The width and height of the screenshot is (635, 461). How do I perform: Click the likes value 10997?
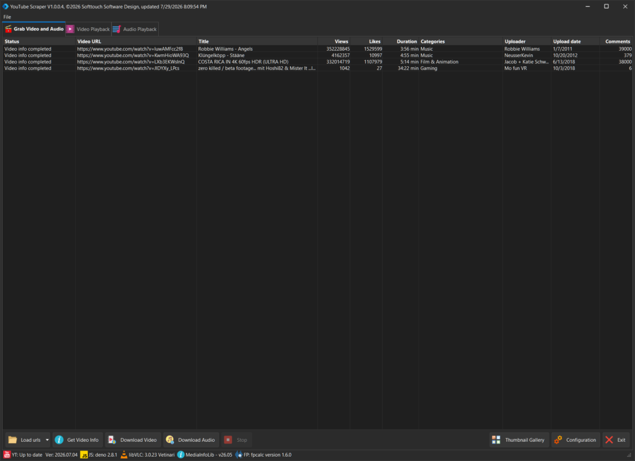click(x=375, y=55)
